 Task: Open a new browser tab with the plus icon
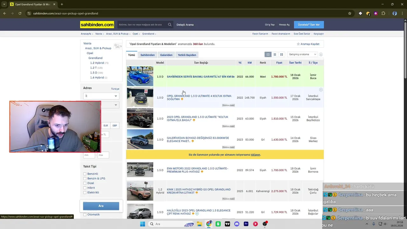[x=62, y=4]
